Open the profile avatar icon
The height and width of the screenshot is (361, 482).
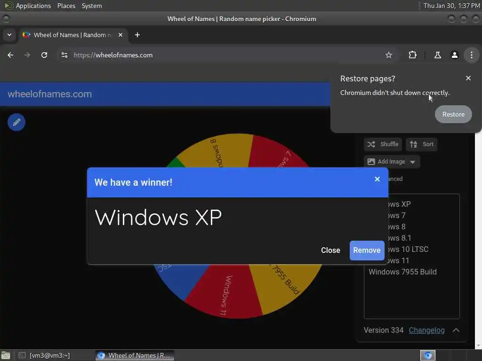pyautogui.click(x=454, y=55)
